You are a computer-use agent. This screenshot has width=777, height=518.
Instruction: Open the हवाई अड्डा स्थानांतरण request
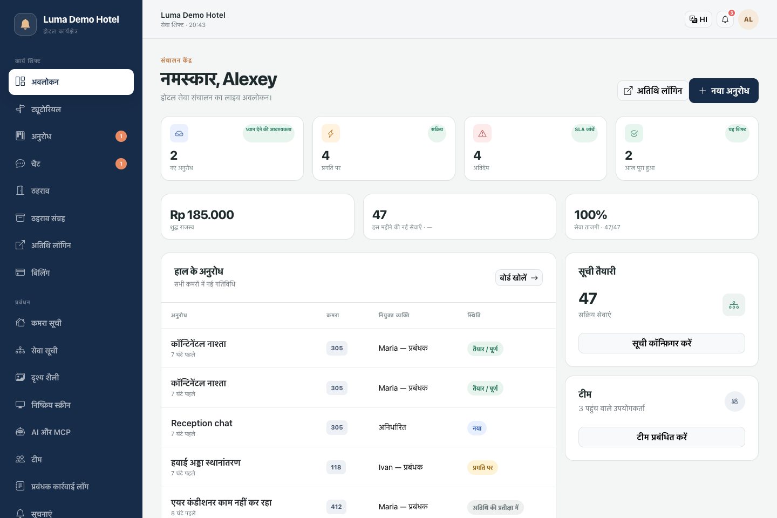[358, 467]
